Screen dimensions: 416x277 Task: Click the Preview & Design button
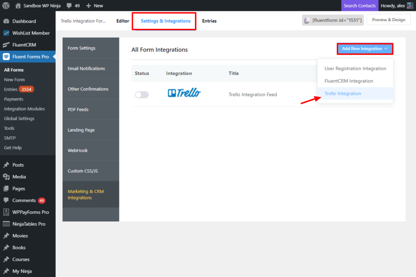[x=388, y=20]
